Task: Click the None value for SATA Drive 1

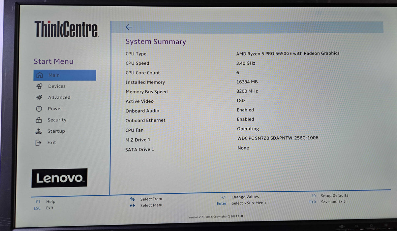Action: [243, 148]
